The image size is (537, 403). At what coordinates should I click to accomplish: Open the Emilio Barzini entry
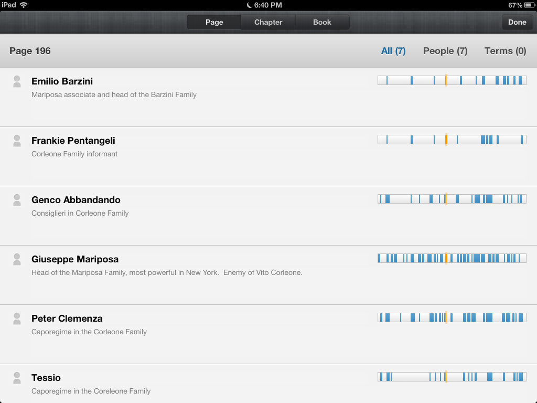tap(268, 97)
